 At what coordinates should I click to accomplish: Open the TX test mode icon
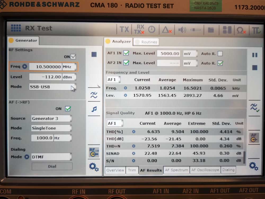124,29
